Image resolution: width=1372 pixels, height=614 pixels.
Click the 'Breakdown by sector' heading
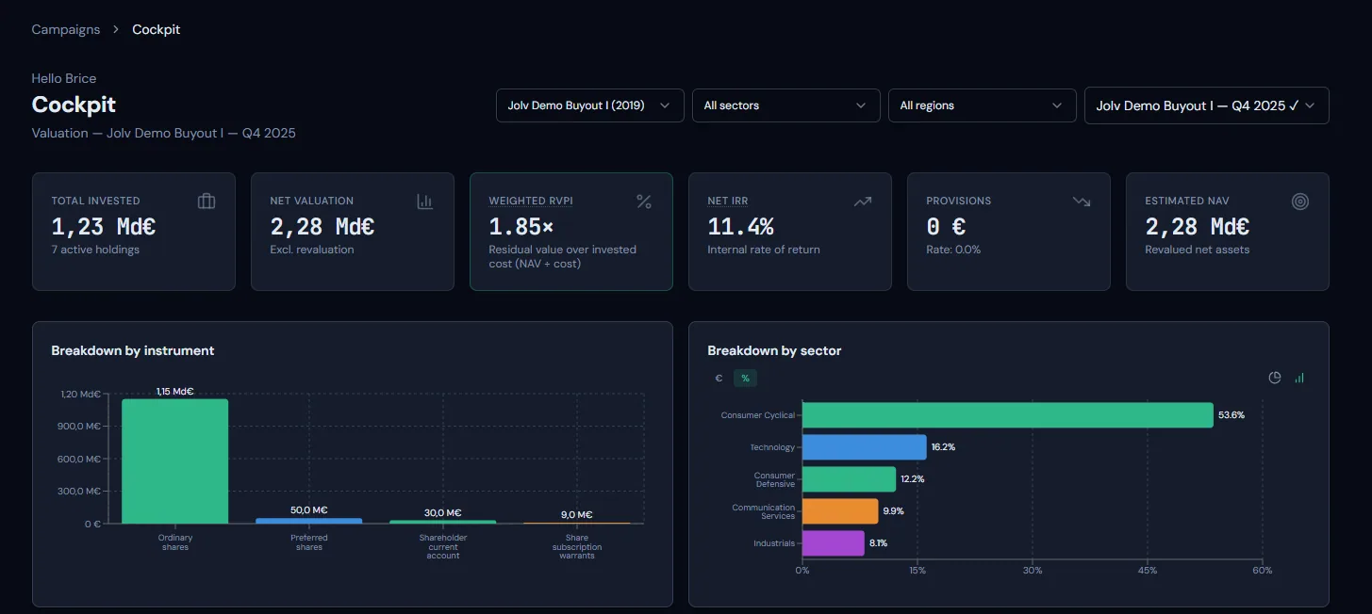[x=774, y=350]
